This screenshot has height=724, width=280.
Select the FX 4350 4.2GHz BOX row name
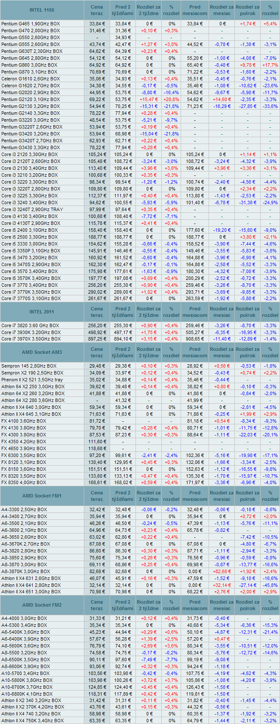tap(24, 442)
